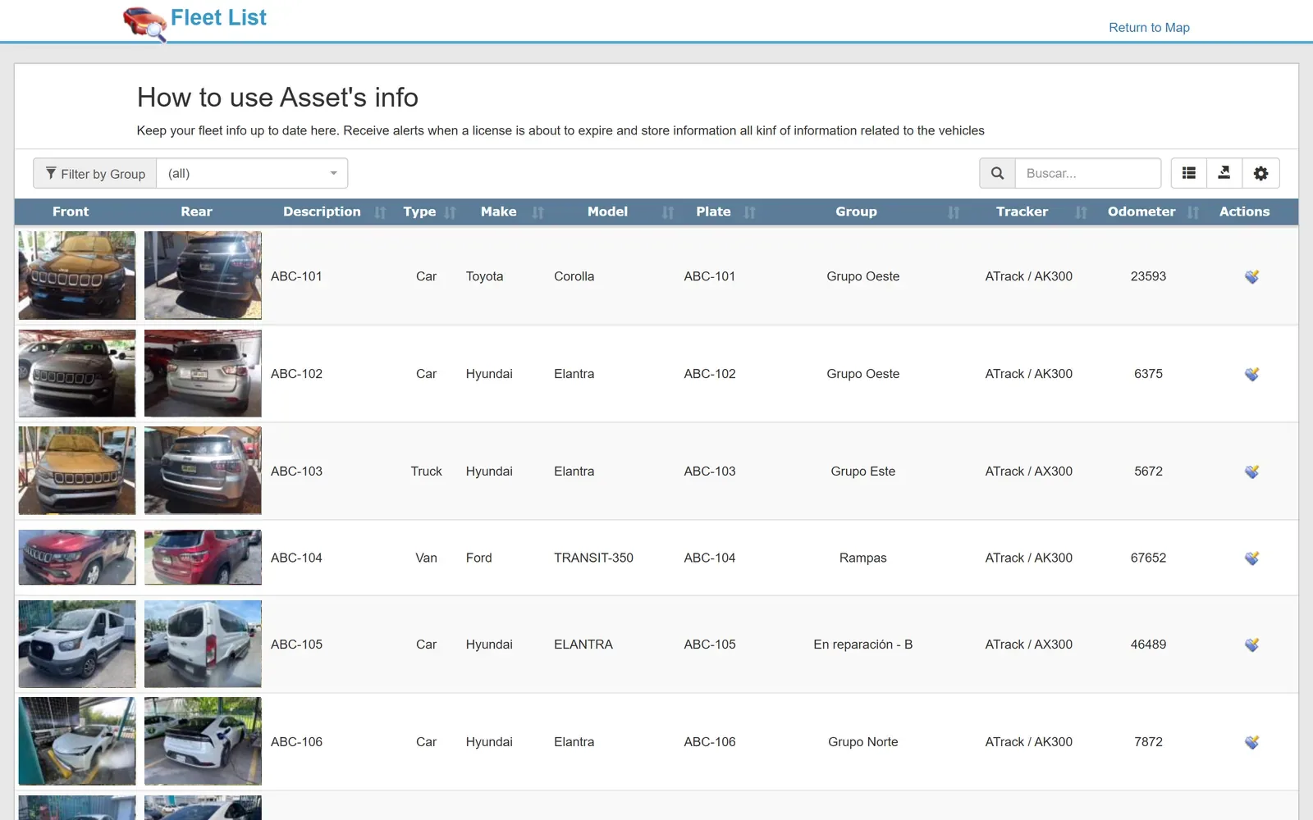Click the action icon for ABC-102
The width and height of the screenshot is (1313, 820).
pyautogui.click(x=1251, y=374)
